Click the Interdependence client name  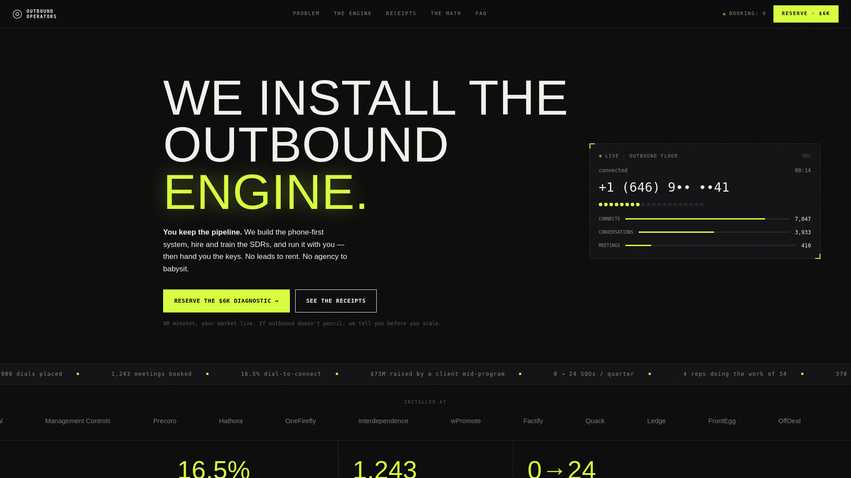(x=383, y=421)
